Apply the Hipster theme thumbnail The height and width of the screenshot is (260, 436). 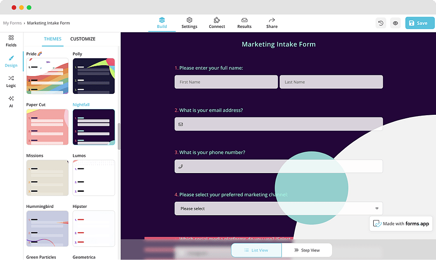point(94,229)
